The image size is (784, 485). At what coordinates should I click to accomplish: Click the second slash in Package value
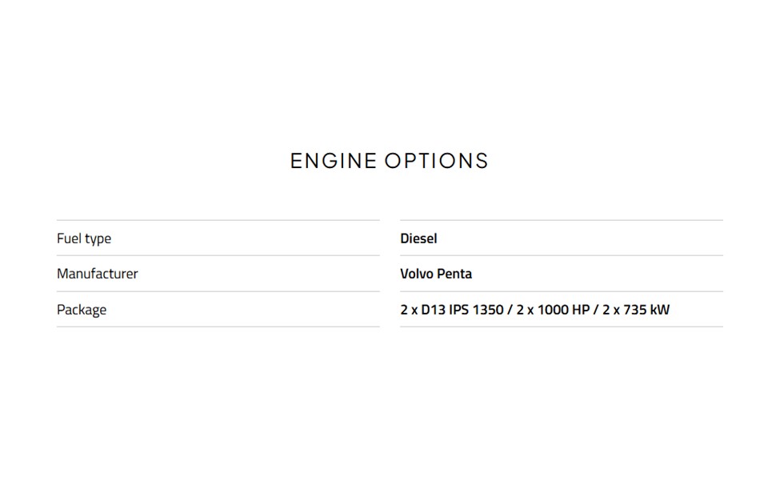pyautogui.click(x=596, y=310)
